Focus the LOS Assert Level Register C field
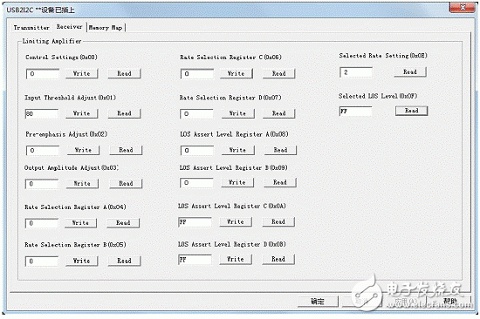Viewport: 480px width, 319px height. point(195,222)
